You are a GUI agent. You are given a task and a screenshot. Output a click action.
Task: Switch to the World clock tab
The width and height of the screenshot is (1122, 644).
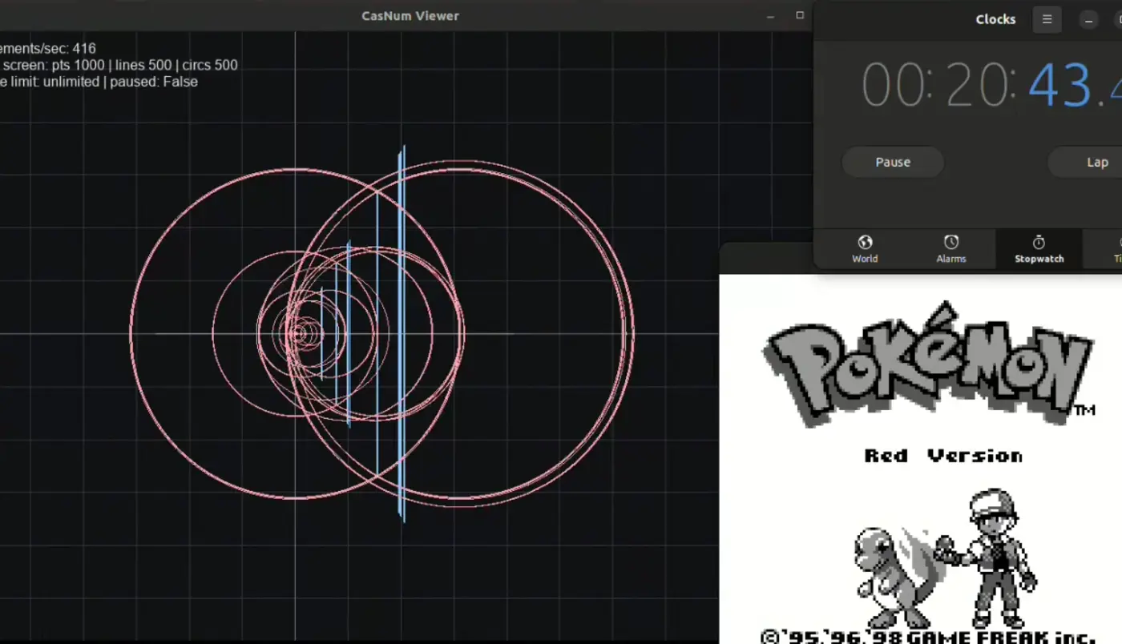click(x=865, y=248)
